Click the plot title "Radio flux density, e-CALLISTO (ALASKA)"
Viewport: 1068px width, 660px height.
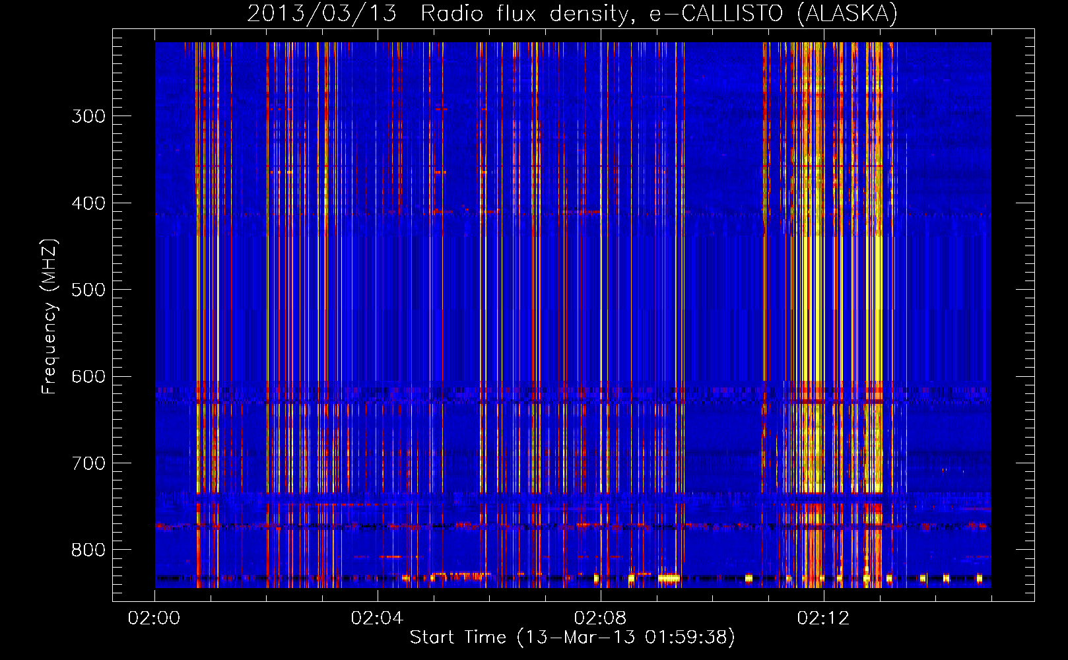coord(659,14)
